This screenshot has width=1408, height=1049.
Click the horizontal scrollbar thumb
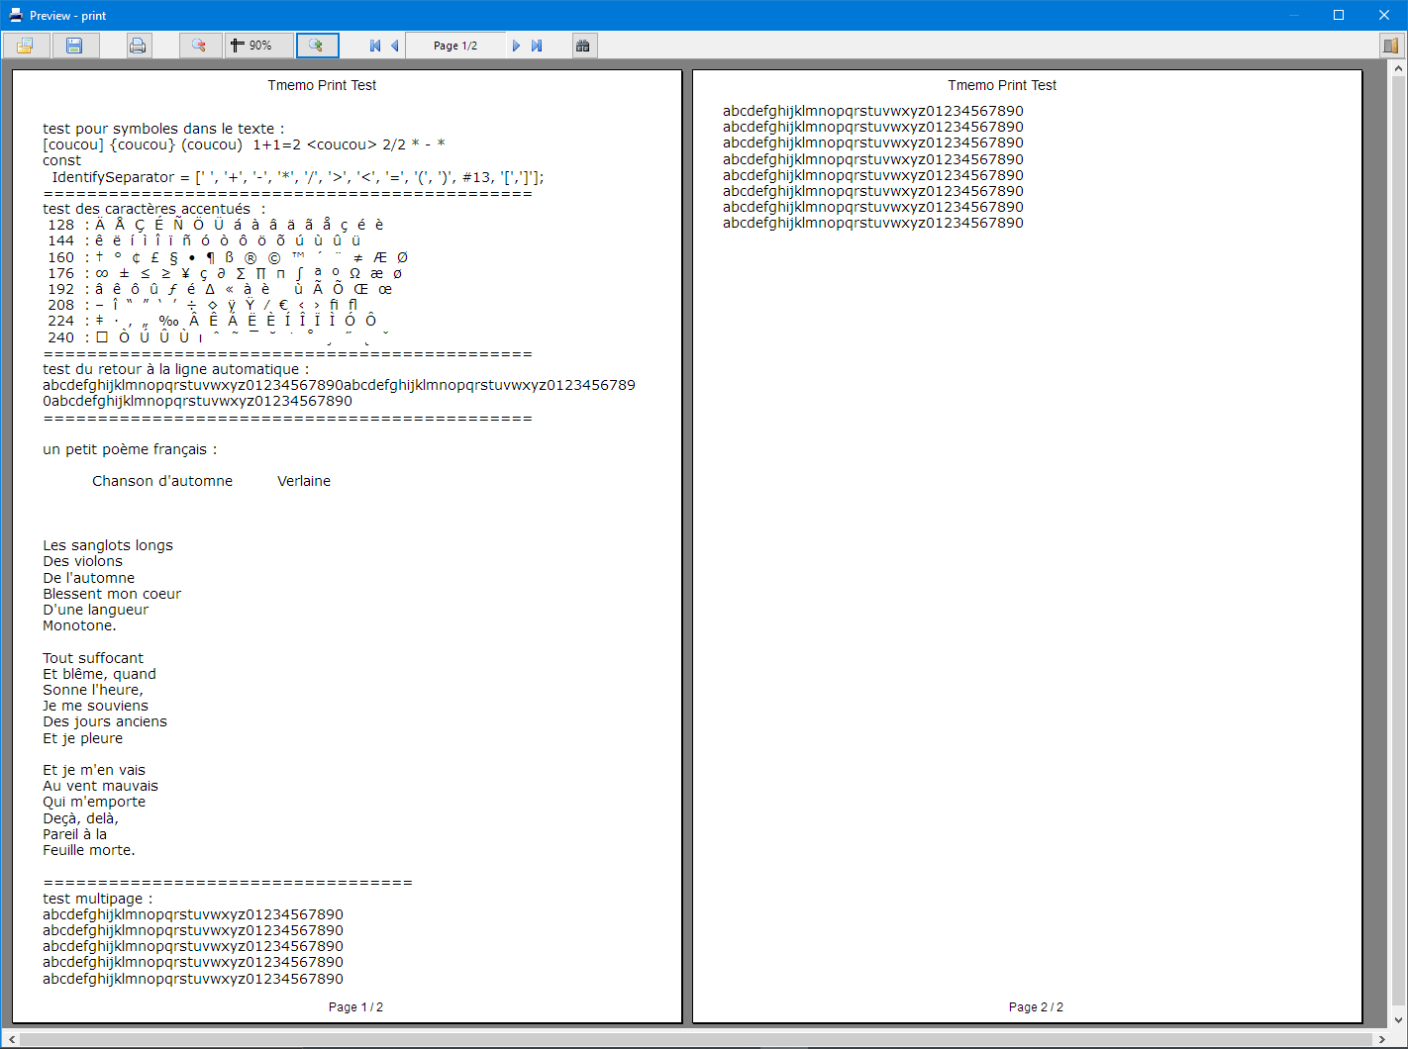696,1039
